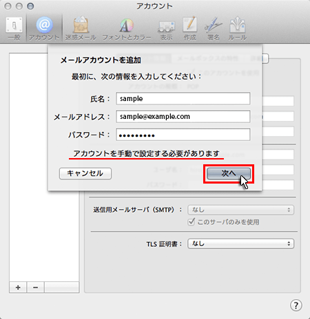Remove account with the minus button
Image resolution: width=310 pixels, height=319 pixels.
click(x=35, y=287)
